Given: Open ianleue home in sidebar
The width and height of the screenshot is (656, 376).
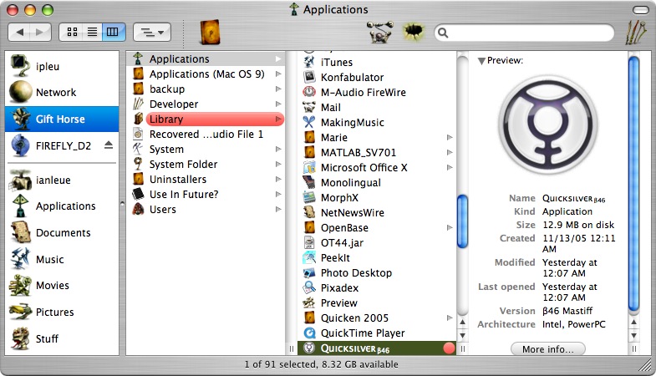Looking at the screenshot, I should pyautogui.click(x=62, y=180).
